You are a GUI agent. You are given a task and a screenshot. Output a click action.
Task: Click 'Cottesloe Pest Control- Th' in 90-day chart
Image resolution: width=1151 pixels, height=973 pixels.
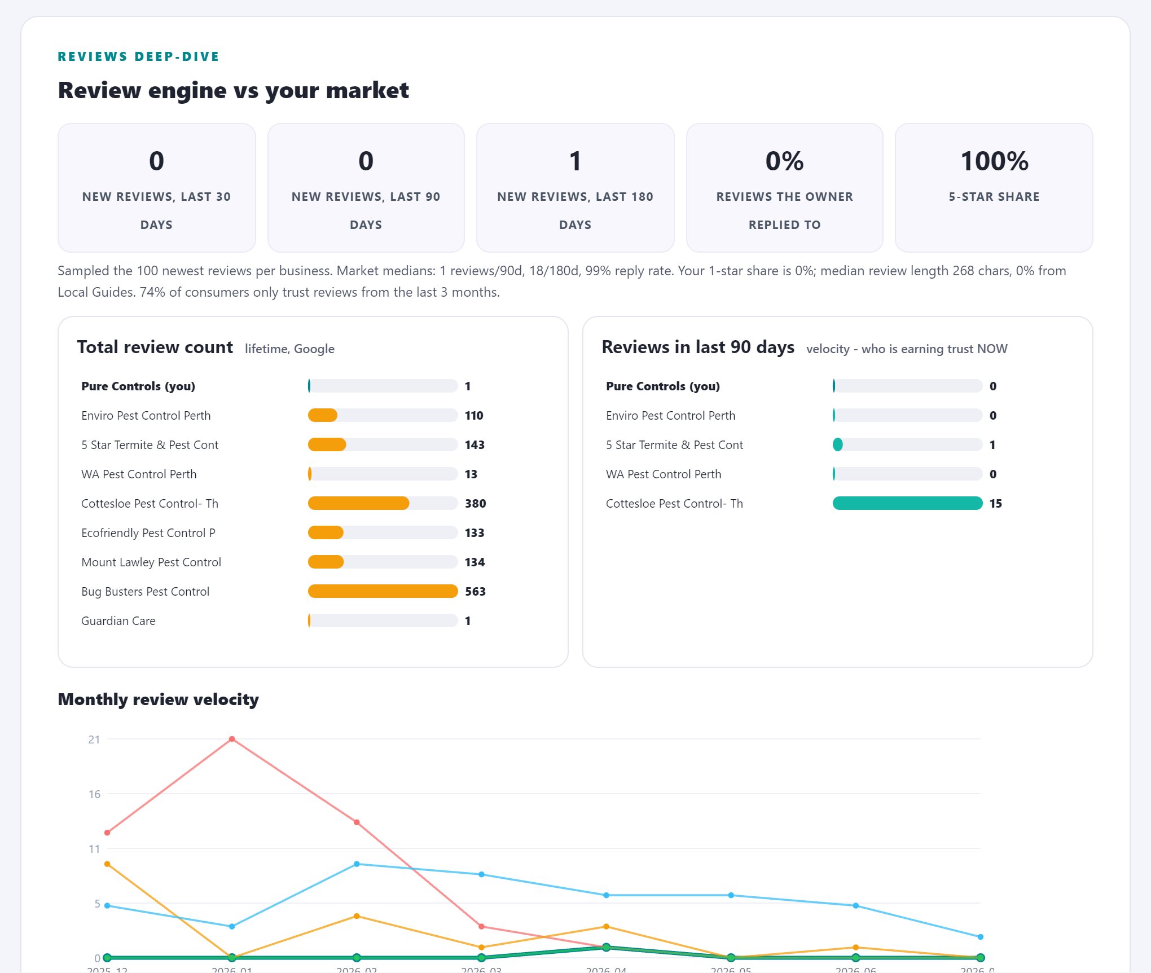[674, 504]
